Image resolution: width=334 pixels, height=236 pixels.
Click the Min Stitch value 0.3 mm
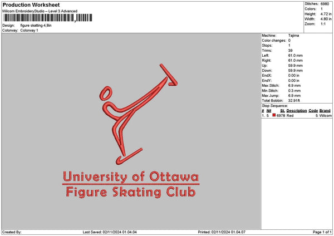(294, 91)
